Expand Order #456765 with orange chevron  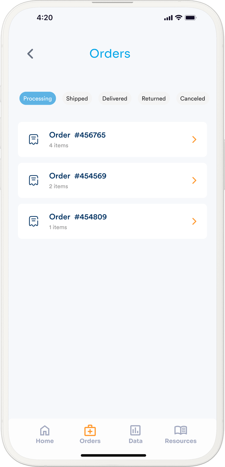(194, 139)
